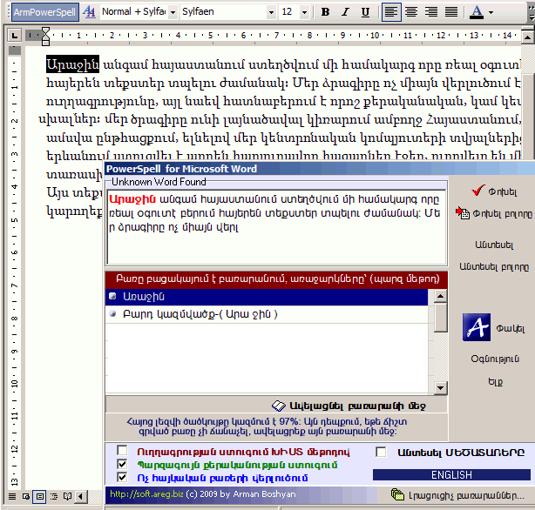Image resolution: width=535 pixels, height=510 pixels.
Task: Click inside the Unknown Word Found text box
Action: [x=277, y=227]
